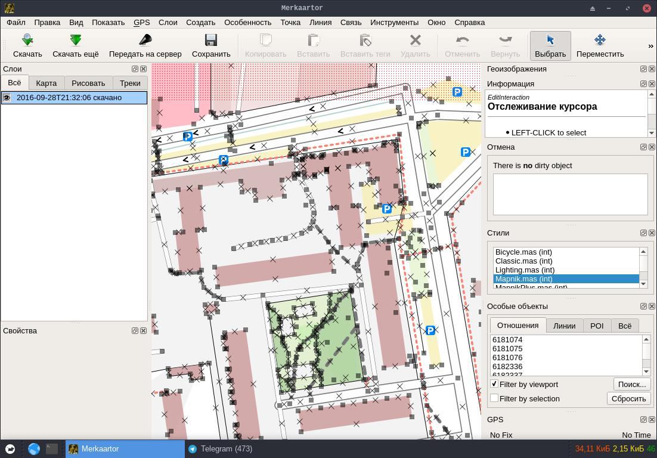Select the Отношения features tab

click(x=517, y=325)
